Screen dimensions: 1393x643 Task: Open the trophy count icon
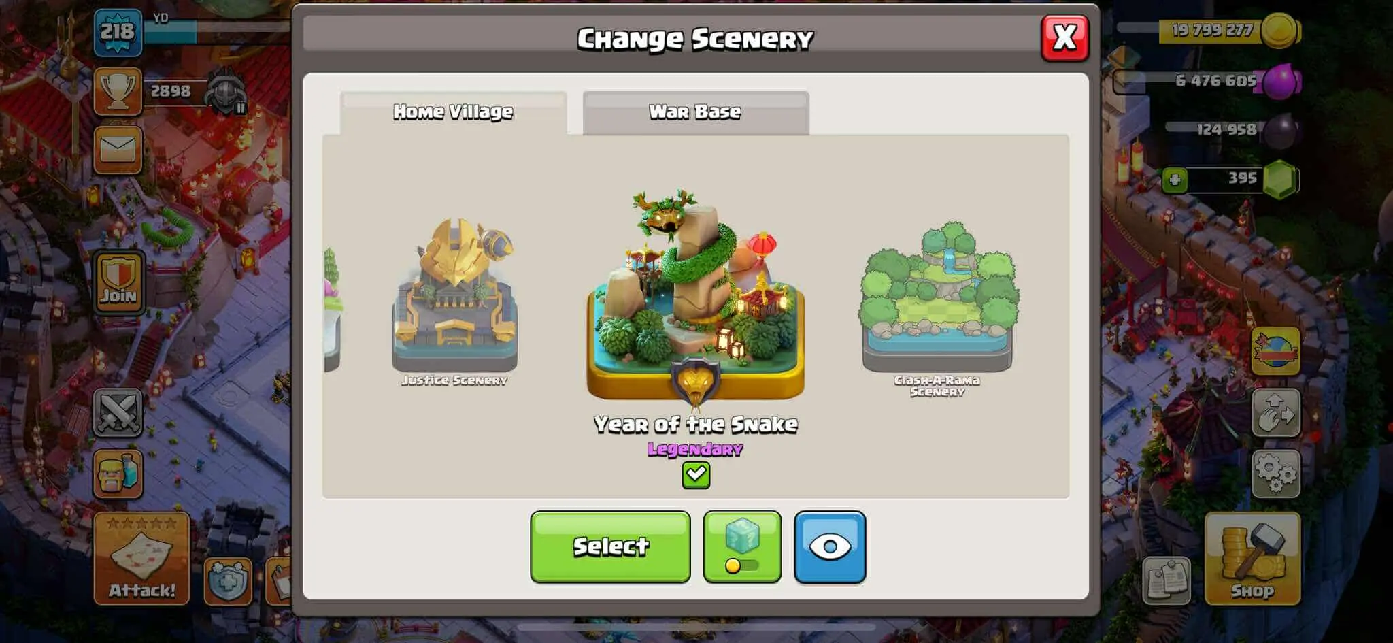point(118,91)
